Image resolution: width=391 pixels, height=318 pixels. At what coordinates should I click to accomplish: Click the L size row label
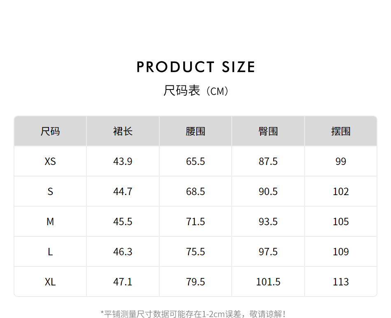coord(50,252)
